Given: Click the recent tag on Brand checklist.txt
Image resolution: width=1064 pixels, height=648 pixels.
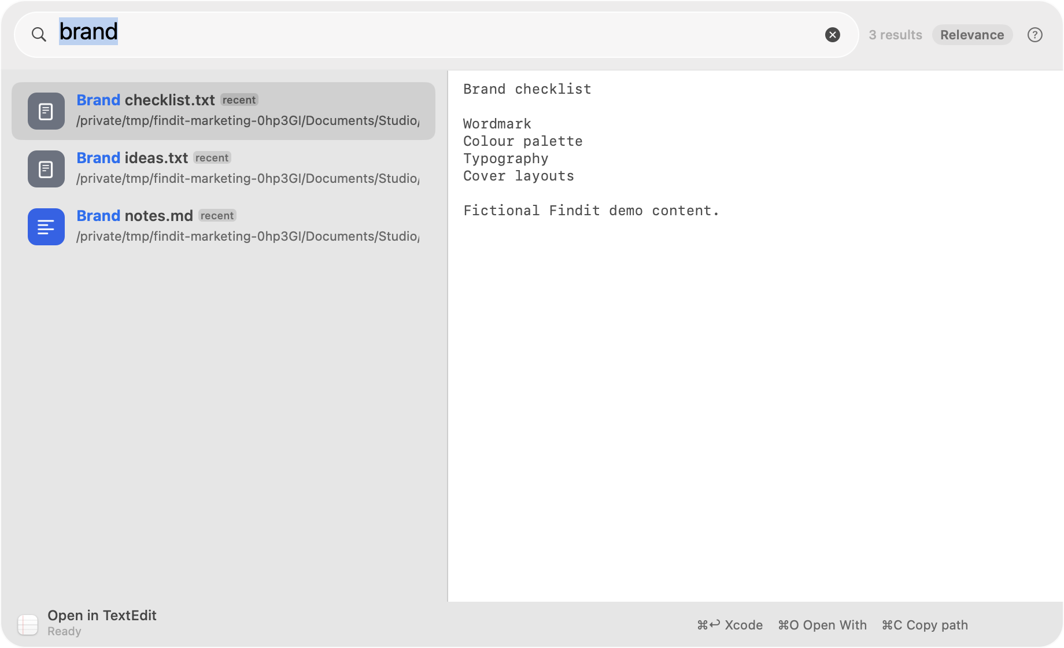Looking at the screenshot, I should point(239,100).
